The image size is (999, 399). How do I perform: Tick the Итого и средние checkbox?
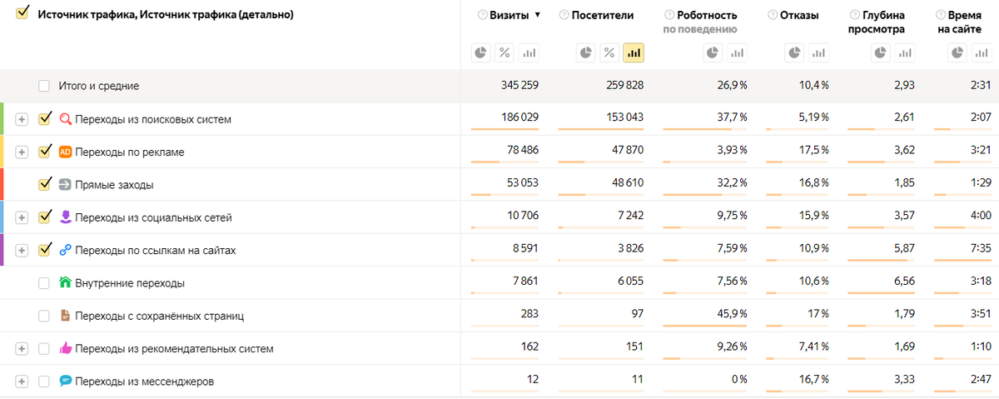click(44, 86)
